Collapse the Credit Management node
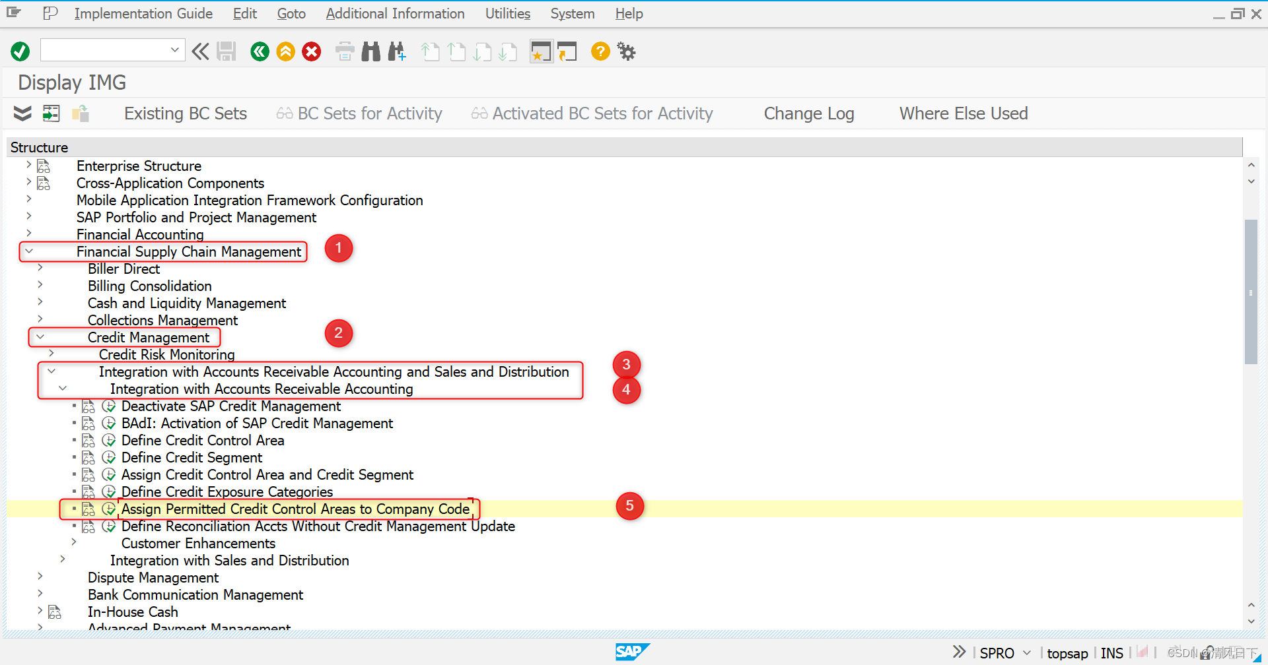Screen dimensions: 1268x665 [x=40, y=336]
